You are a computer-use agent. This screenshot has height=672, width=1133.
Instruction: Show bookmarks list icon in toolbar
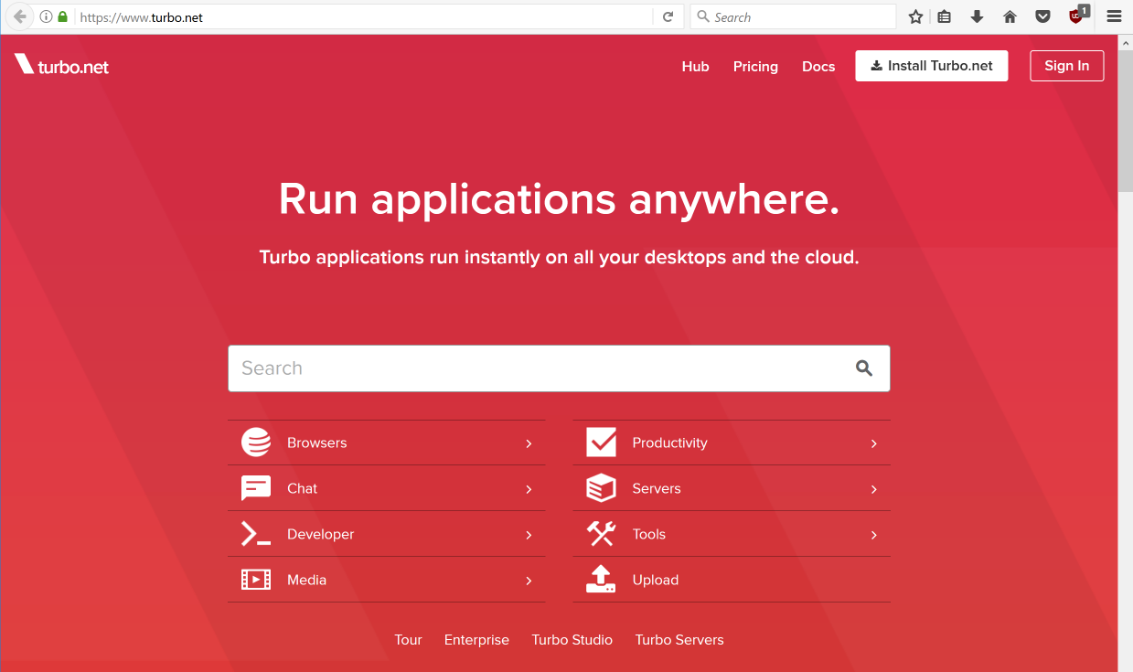coord(945,16)
